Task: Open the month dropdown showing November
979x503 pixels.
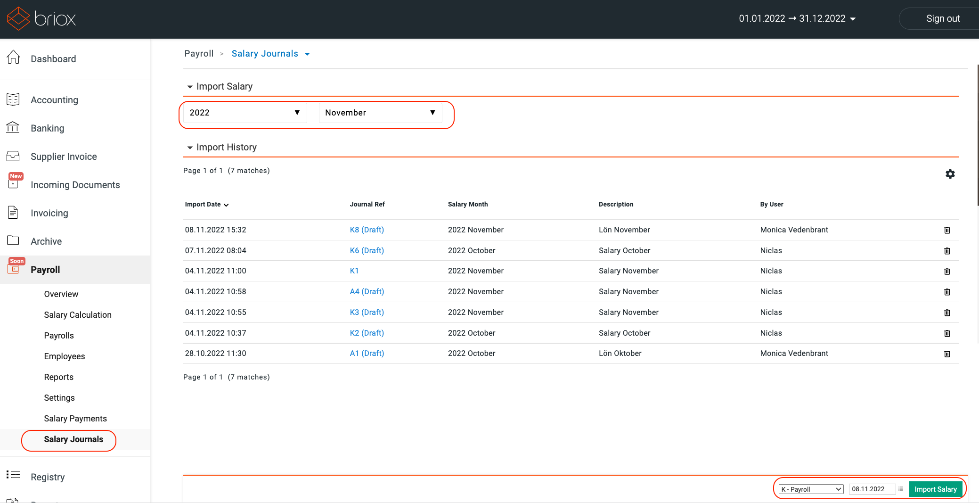Action: [x=380, y=113]
